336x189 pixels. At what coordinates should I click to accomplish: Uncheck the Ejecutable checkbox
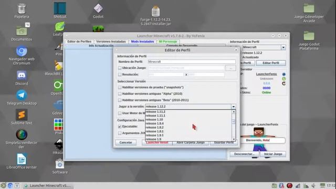coord(120,127)
